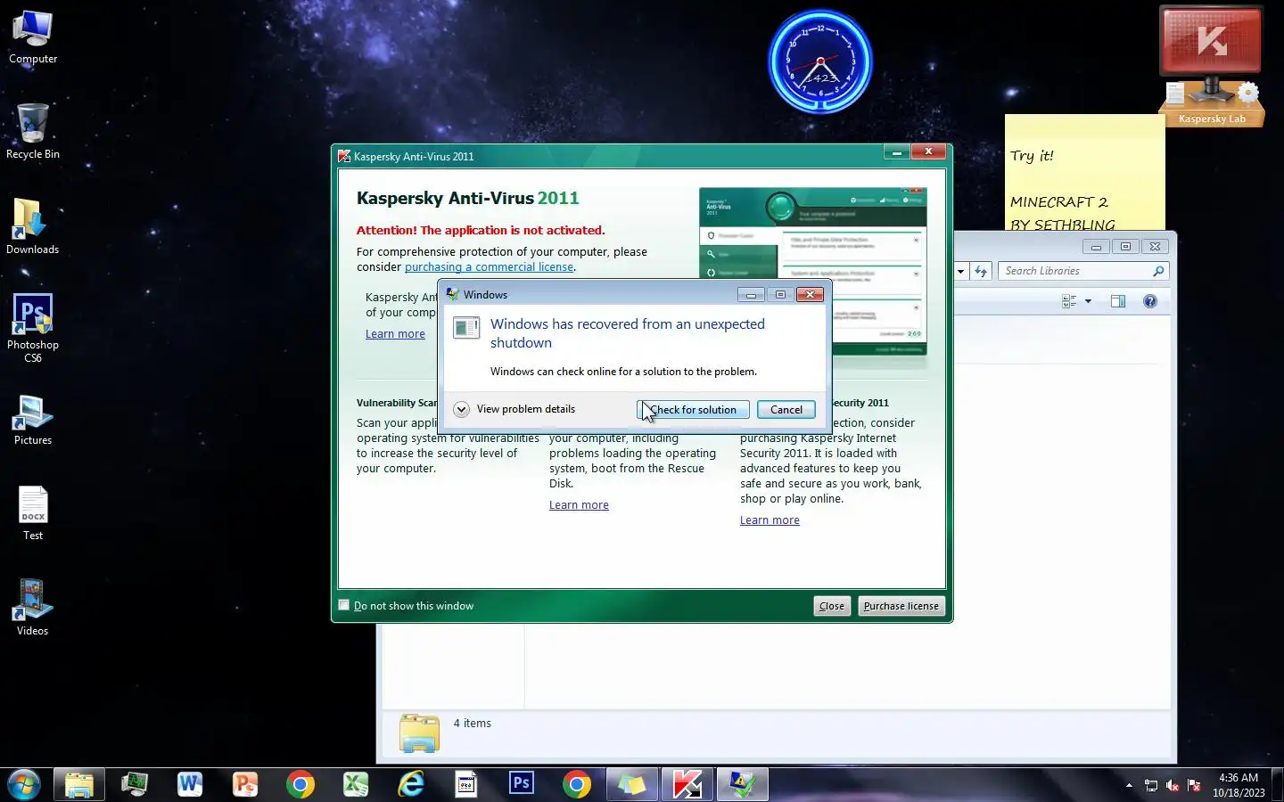The image size is (1284, 802).
Task: Select the Recycle Bin desktop icon
Action: pyautogui.click(x=33, y=132)
